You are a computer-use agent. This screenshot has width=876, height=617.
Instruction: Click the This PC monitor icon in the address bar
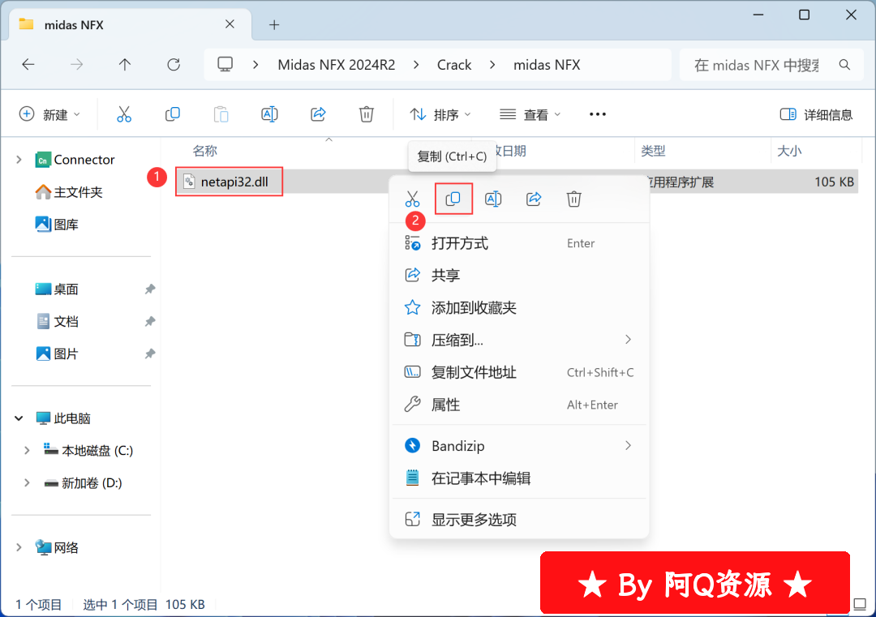click(x=225, y=65)
